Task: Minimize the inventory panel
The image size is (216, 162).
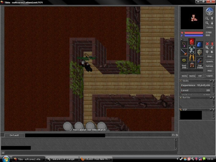Action: click(x=182, y=39)
